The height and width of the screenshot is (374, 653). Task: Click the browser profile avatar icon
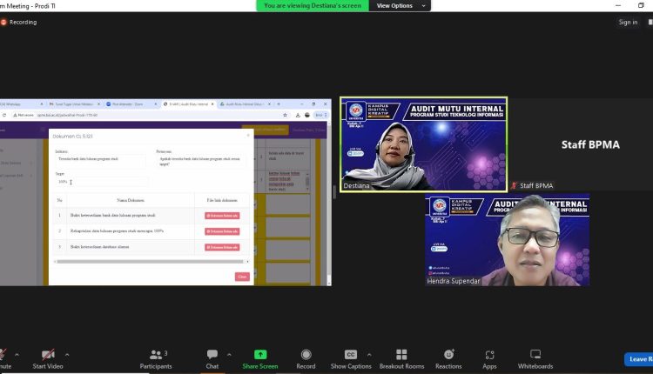[x=307, y=115]
